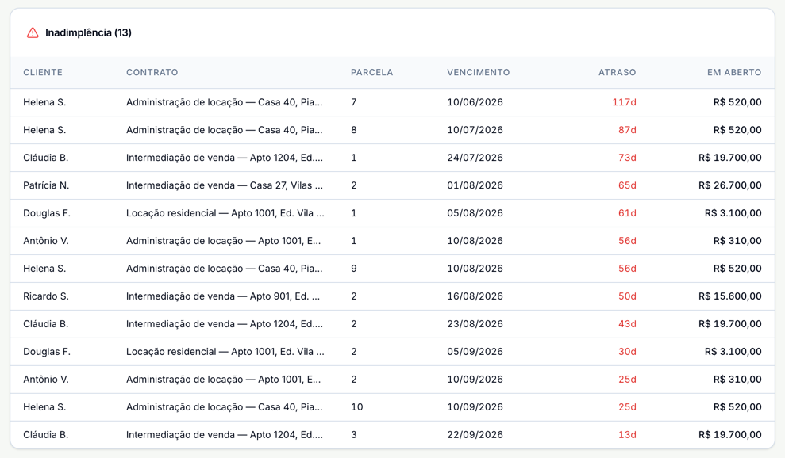Click the CLIENTE column header
This screenshot has width=785, height=458.
43,72
